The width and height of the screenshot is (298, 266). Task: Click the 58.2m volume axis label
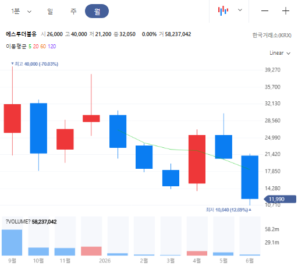coord(272,229)
